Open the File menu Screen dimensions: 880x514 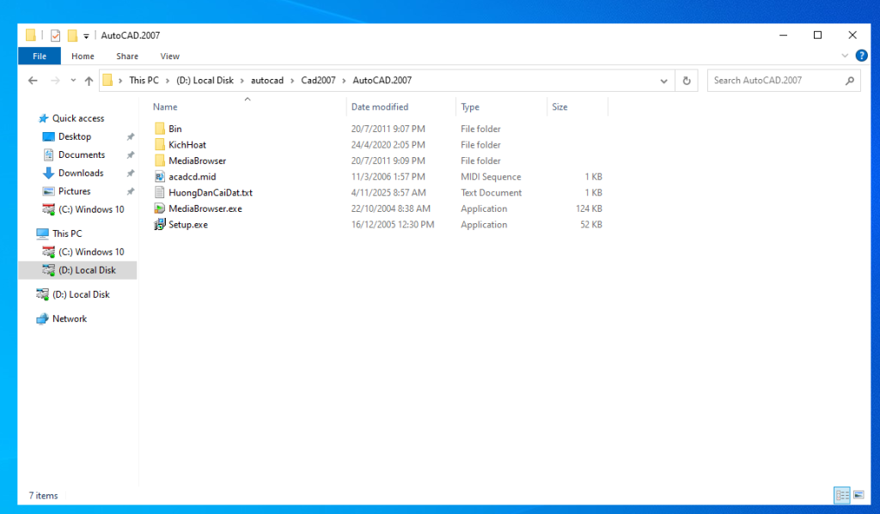point(40,56)
